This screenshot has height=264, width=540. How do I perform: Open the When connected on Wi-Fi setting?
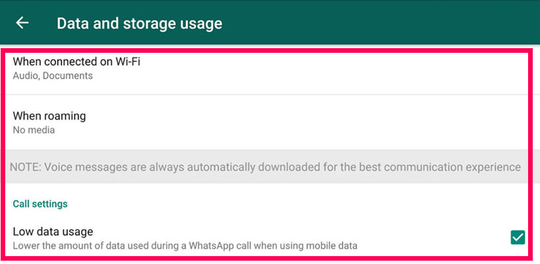pyautogui.click(x=266, y=69)
